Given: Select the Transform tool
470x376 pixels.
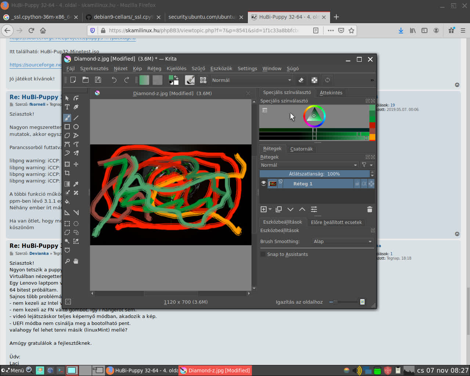Looking at the screenshot, I should tap(67, 164).
